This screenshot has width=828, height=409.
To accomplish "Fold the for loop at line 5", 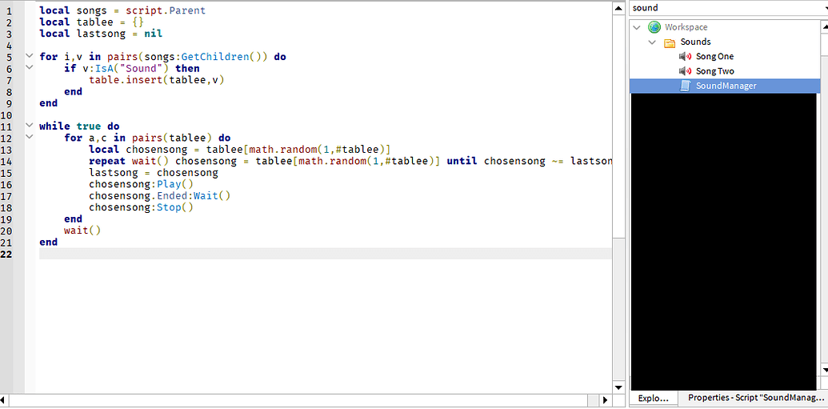I will click(30, 56).
